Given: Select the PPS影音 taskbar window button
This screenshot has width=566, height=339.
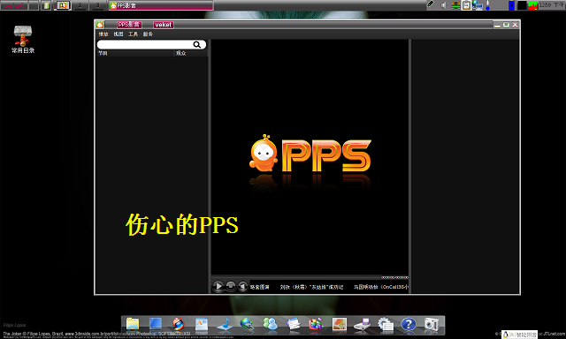Looking at the screenshot, I should click(x=161, y=5).
